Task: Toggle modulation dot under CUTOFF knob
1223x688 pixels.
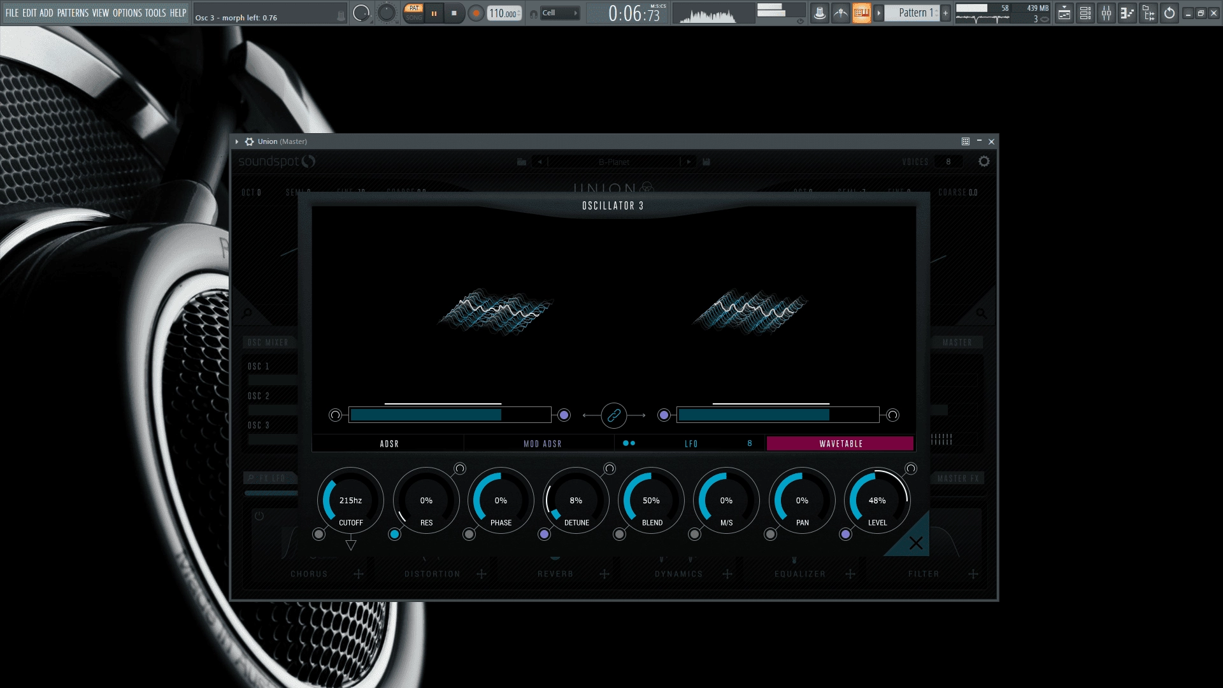Action: point(318,534)
